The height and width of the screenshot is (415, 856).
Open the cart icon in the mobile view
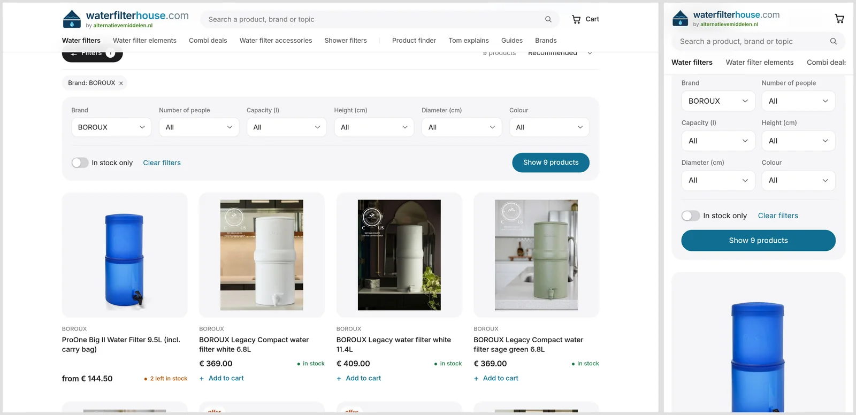pos(839,19)
